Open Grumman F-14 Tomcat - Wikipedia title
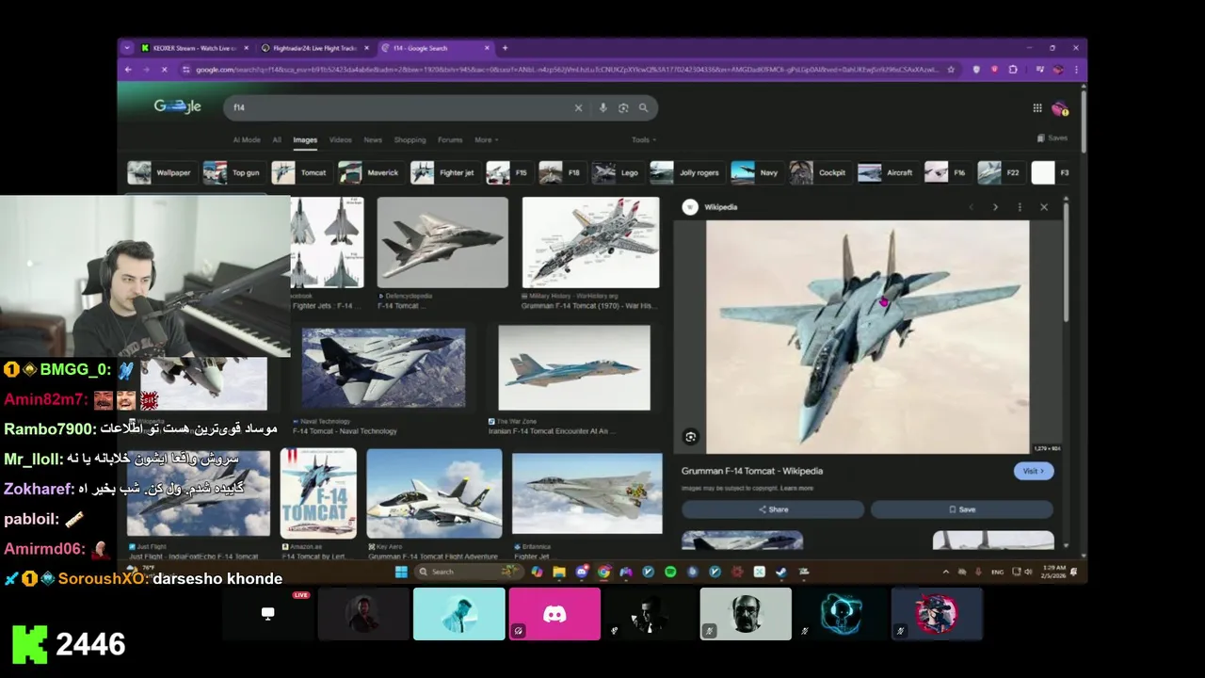The height and width of the screenshot is (678, 1205). coord(752,471)
